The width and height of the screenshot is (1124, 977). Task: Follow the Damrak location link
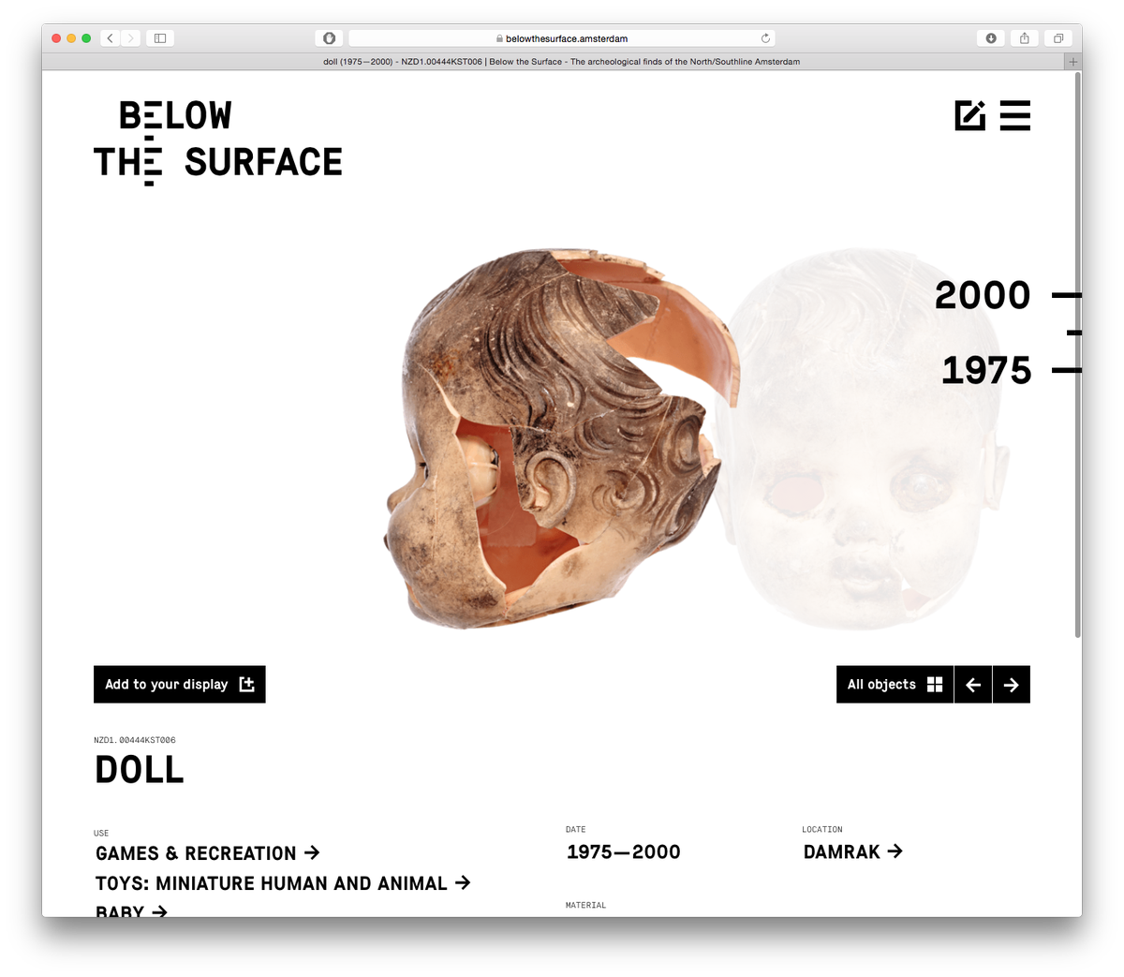point(853,851)
